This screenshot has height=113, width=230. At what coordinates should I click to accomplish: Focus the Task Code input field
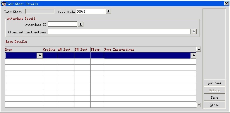[x=90, y=12]
